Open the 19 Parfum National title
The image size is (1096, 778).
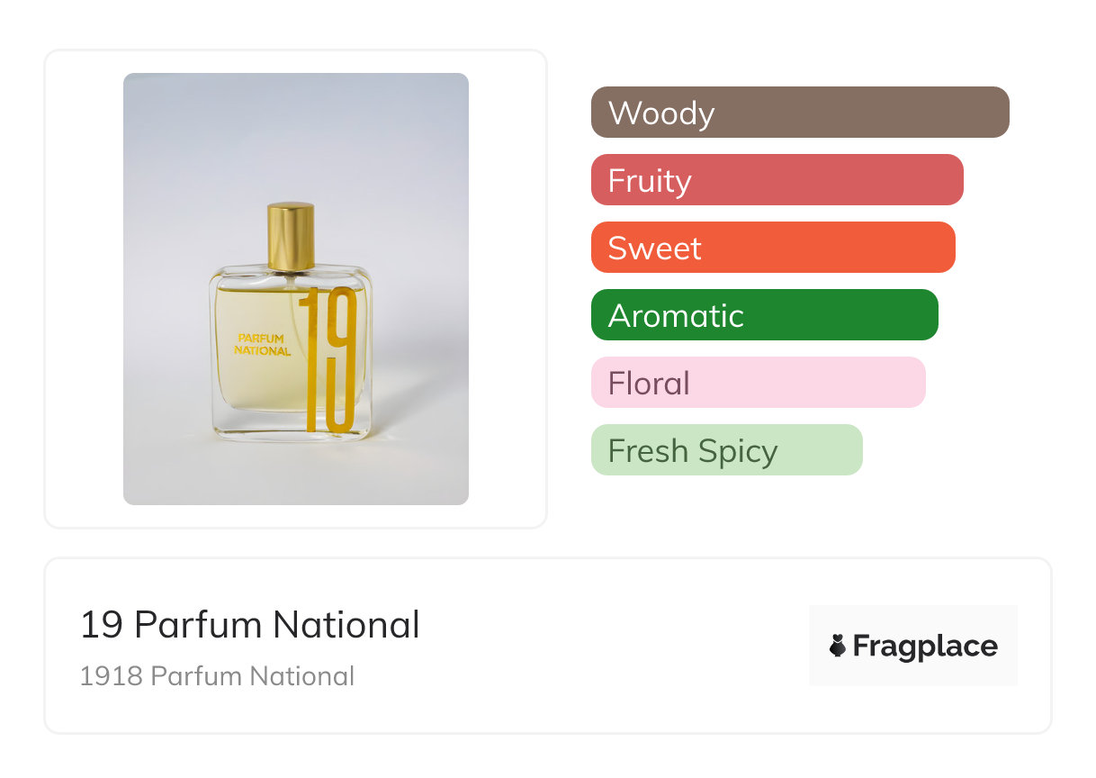coord(249,625)
